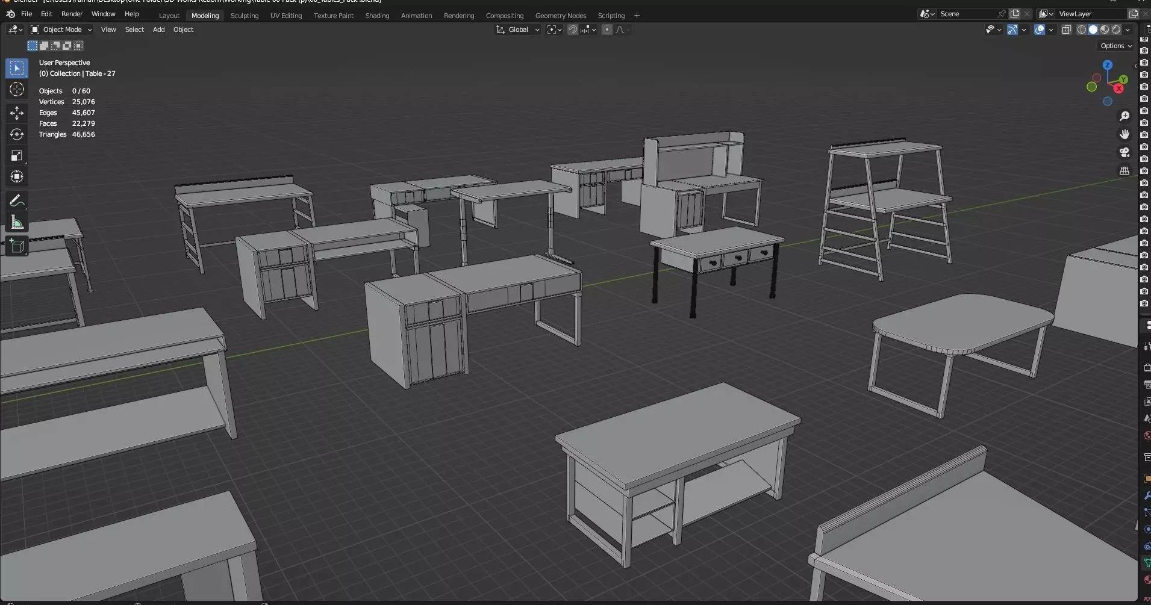Select Invert selection mode icon
This screenshot has height=605, width=1151.
coord(67,46)
